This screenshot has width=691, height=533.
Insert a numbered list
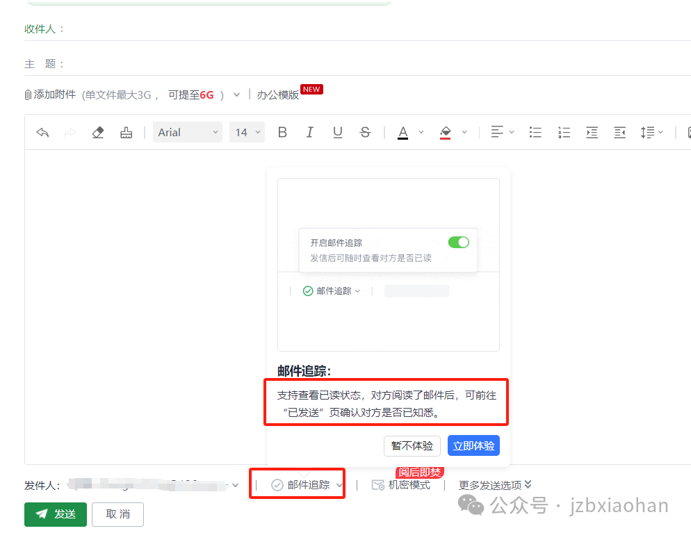pos(564,132)
